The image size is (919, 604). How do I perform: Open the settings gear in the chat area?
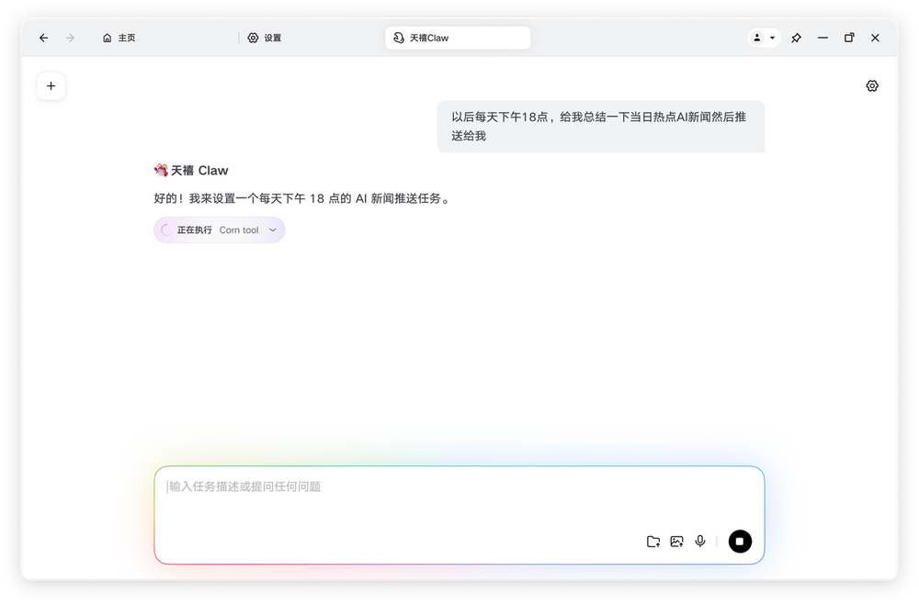pyautogui.click(x=871, y=85)
